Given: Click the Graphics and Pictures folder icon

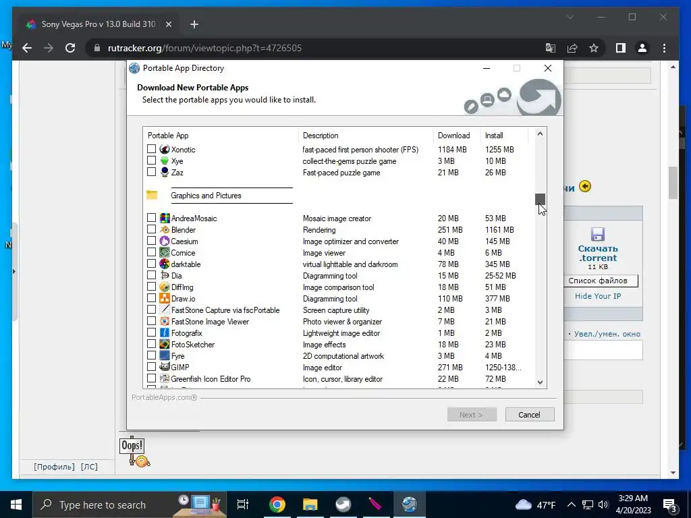Looking at the screenshot, I should click(152, 195).
